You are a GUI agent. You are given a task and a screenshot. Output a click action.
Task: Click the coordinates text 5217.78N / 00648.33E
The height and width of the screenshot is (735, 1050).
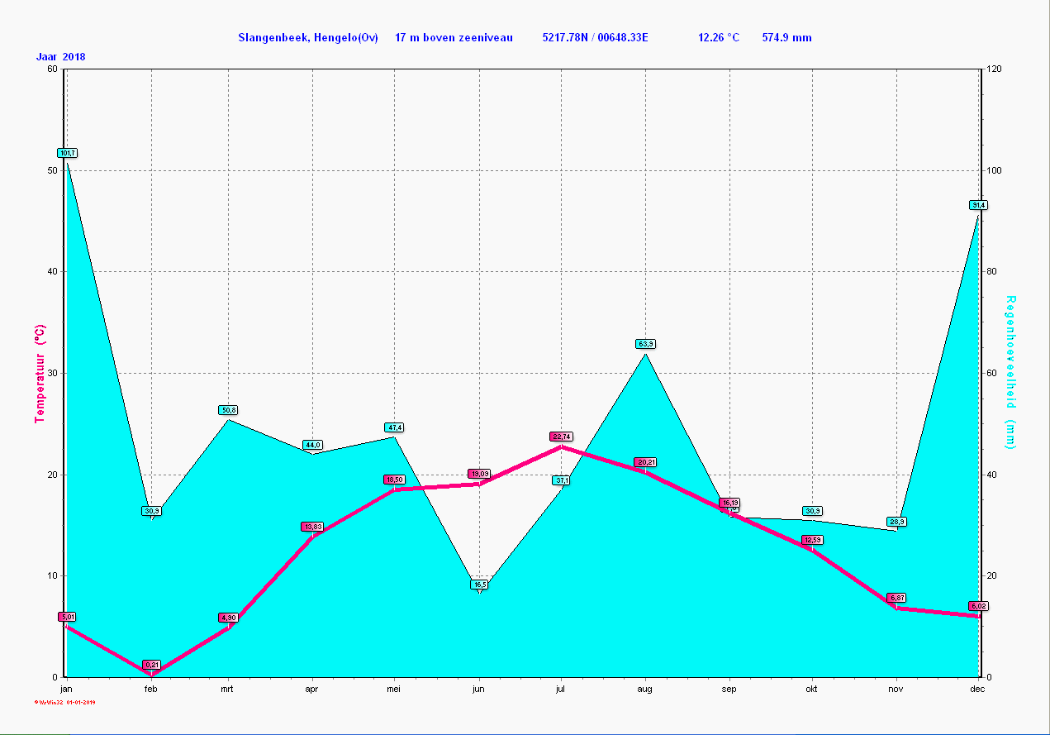pyautogui.click(x=595, y=37)
